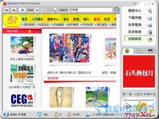159x119 pixels.
Task: Go forward with the right arrow button
Action: tap(14, 10)
